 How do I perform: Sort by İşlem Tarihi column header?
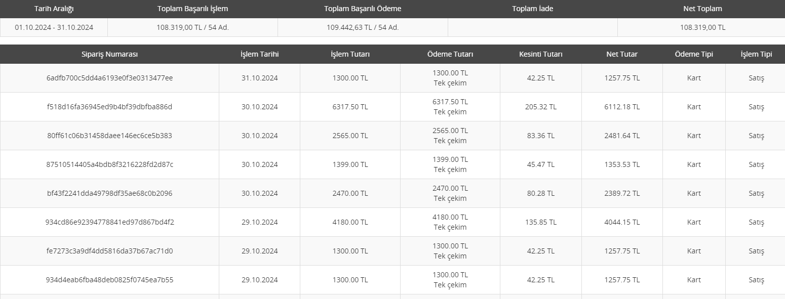[x=259, y=54]
